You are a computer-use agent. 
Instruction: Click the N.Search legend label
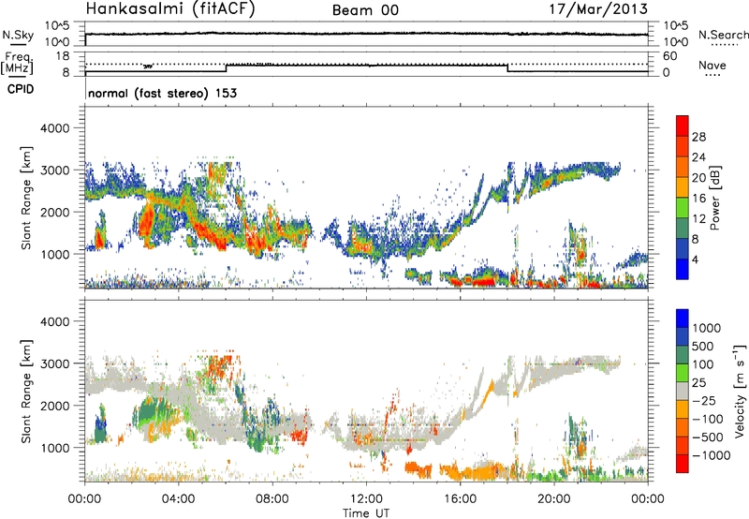click(723, 35)
